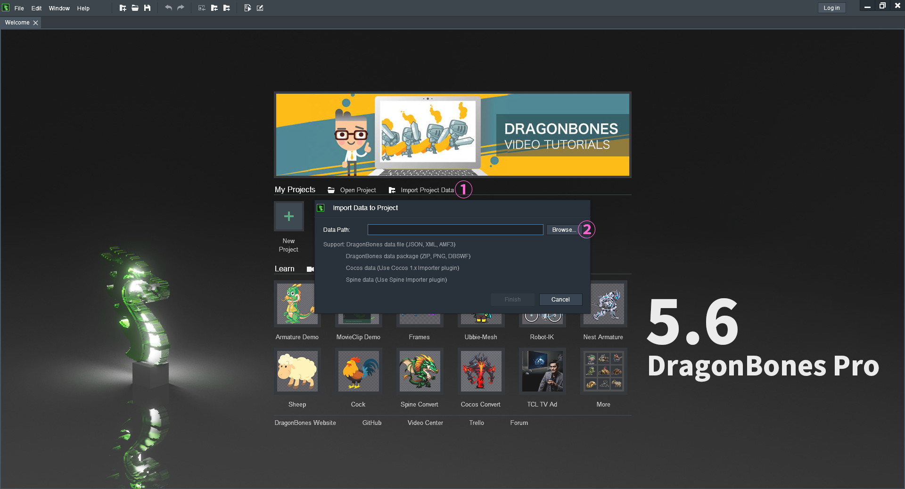
Task: Click the Open Project link
Action: click(x=358, y=190)
